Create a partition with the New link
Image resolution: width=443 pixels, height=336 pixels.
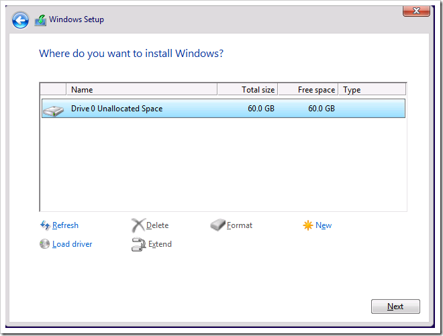coord(324,225)
